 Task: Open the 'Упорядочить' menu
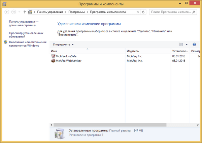[63, 45]
